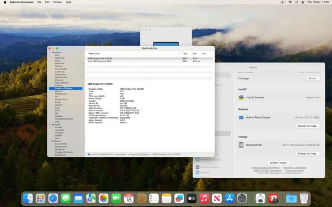Select Camera in the Hardware list
This screenshot has width=332, height=207.
point(59,66)
